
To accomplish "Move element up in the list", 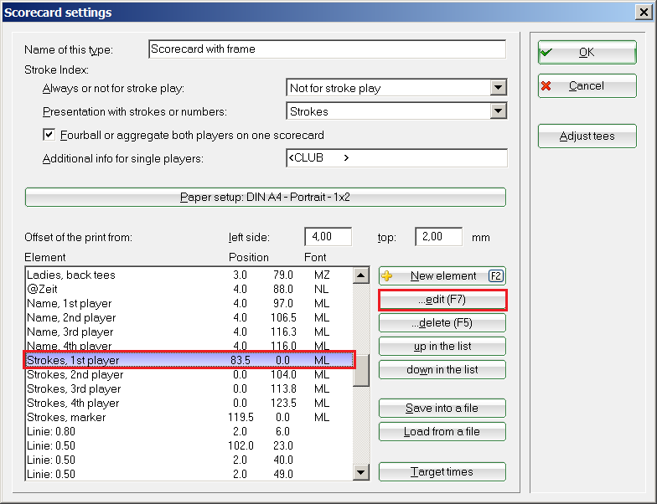I will pyautogui.click(x=442, y=347).
